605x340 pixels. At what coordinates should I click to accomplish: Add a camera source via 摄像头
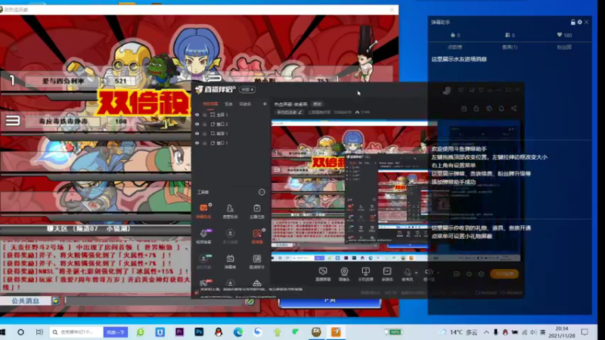click(344, 274)
